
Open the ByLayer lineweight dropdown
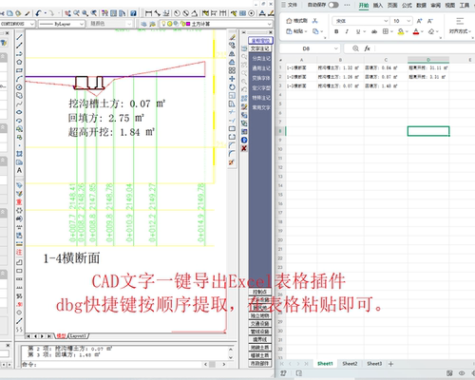tap(82, 24)
